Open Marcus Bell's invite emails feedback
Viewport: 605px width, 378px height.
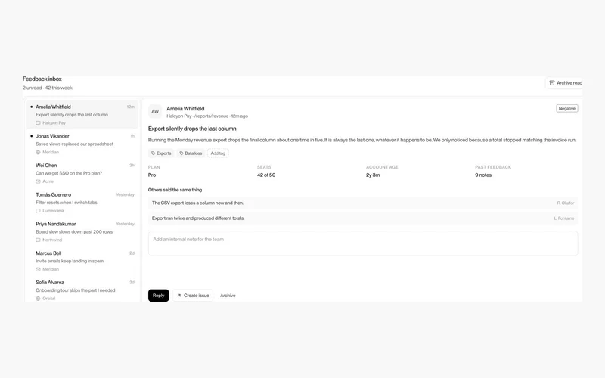click(x=82, y=261)
